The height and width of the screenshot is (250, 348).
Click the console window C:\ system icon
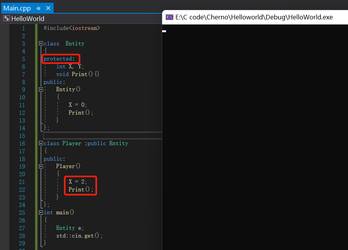170,17
